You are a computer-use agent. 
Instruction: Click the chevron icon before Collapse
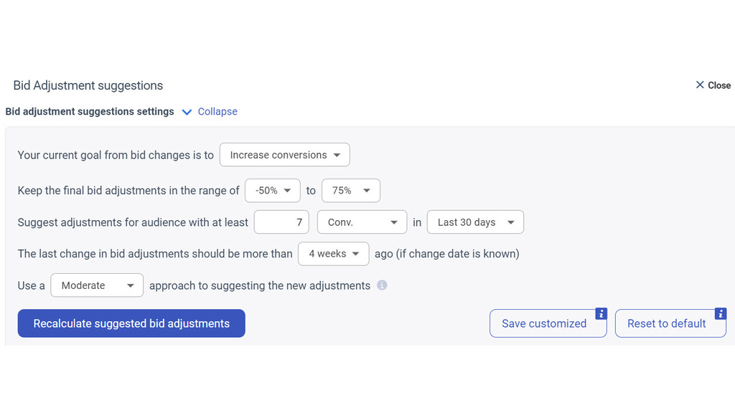pos(187,112)
